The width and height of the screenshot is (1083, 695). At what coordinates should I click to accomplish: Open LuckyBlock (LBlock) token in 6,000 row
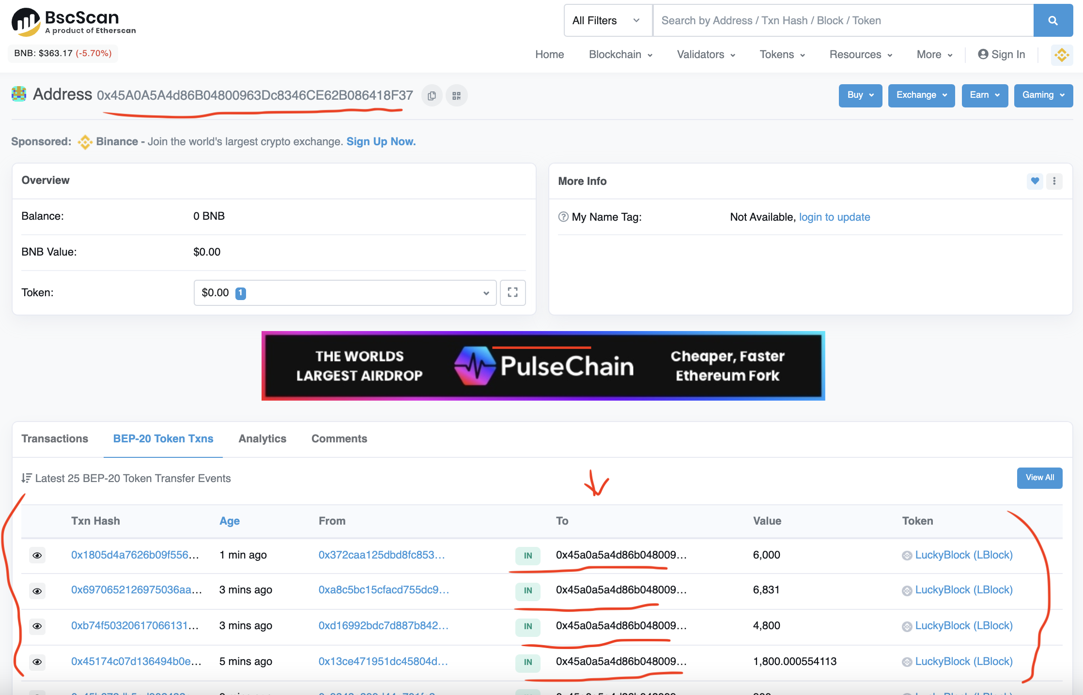coord(964,555)
